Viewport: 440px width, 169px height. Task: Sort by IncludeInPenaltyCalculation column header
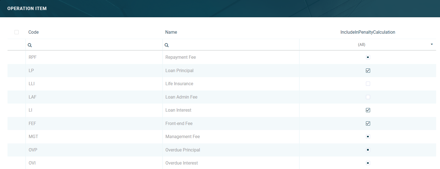coord(368,32)
